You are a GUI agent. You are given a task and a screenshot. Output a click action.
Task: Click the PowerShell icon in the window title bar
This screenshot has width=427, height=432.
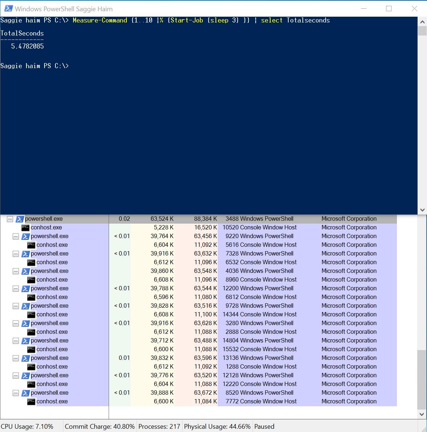coord(8,8)
